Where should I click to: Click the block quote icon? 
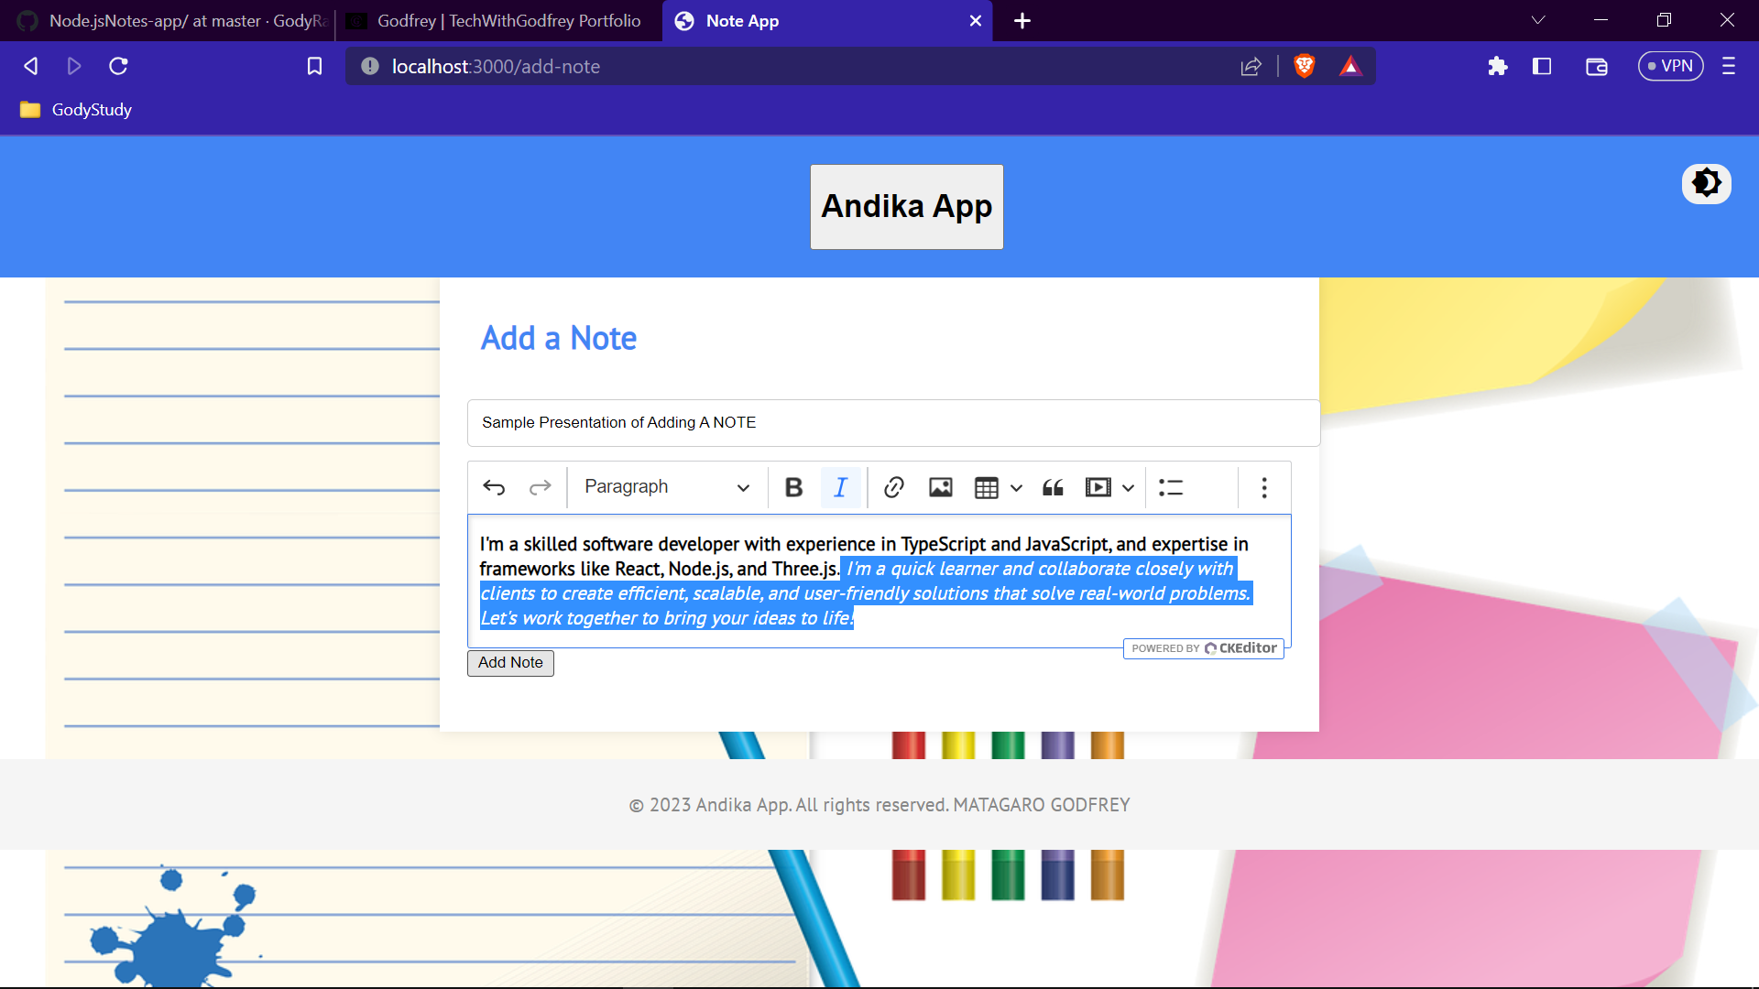(1053, 487)
